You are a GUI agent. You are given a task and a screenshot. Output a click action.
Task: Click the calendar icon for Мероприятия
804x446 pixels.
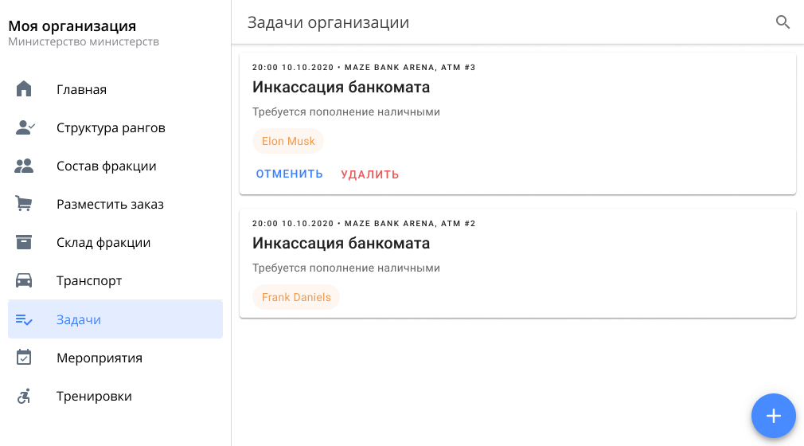(24, 358)
